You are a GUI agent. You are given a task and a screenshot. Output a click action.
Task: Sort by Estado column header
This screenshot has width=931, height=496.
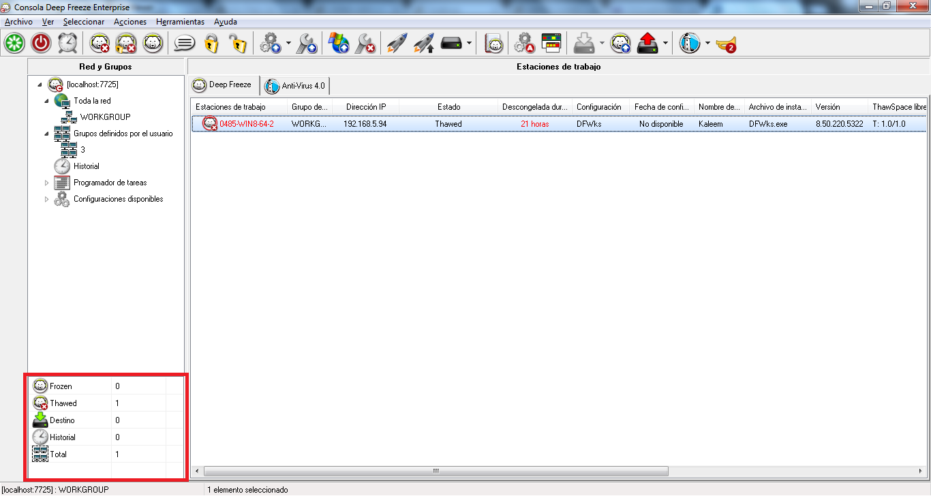[x=448, y=107]
